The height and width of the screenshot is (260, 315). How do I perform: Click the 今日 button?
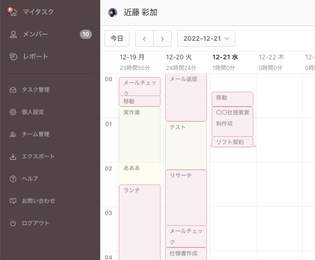tap(117, 38)
